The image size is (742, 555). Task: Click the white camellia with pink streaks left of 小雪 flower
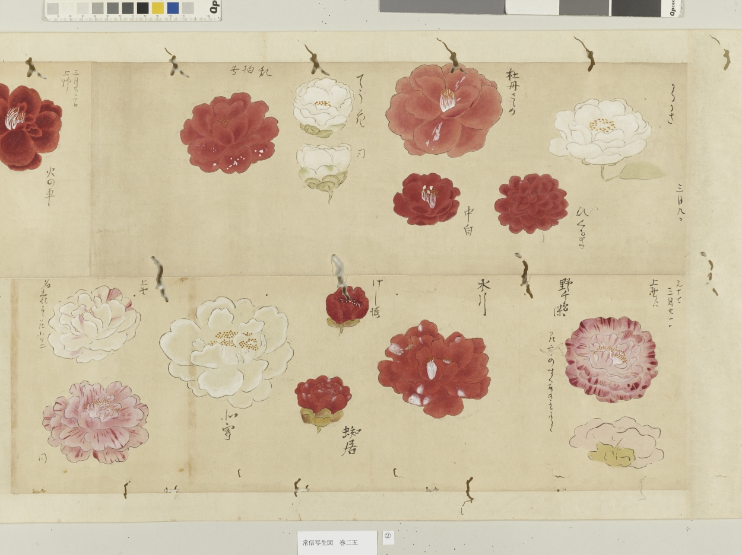(94, 324)
